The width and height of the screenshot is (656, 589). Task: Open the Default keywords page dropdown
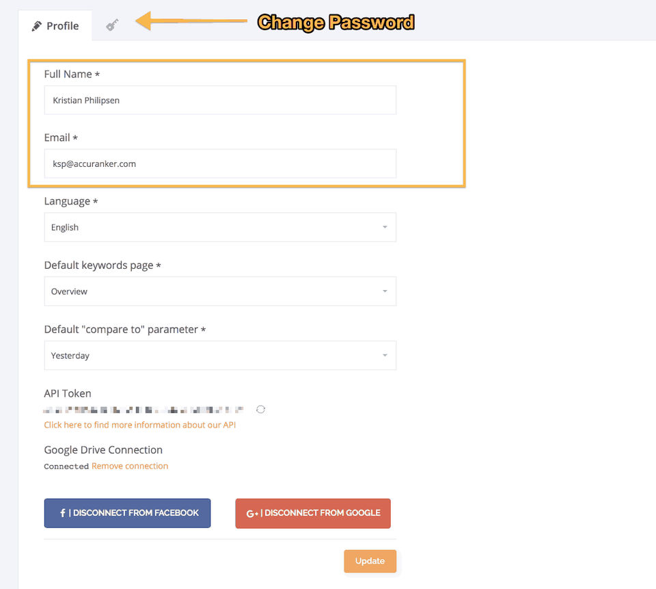point(219,291)
